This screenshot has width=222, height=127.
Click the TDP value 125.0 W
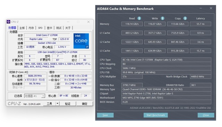64,39
